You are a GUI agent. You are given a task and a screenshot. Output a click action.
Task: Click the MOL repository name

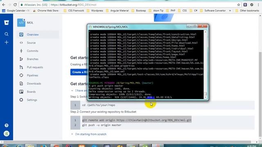pos(30,23)
